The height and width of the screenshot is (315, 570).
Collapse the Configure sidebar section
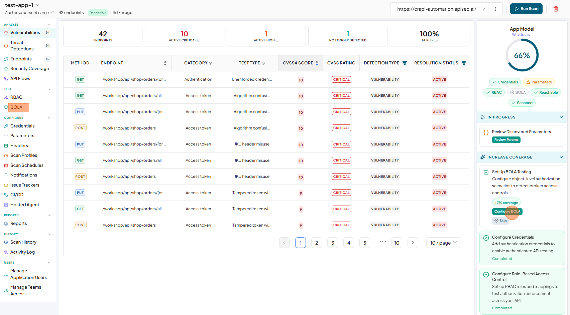coord(49,118)
